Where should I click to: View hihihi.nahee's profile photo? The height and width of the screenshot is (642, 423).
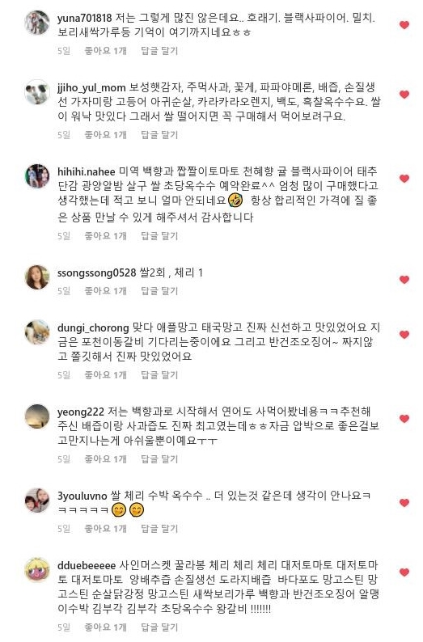[37, 176]
